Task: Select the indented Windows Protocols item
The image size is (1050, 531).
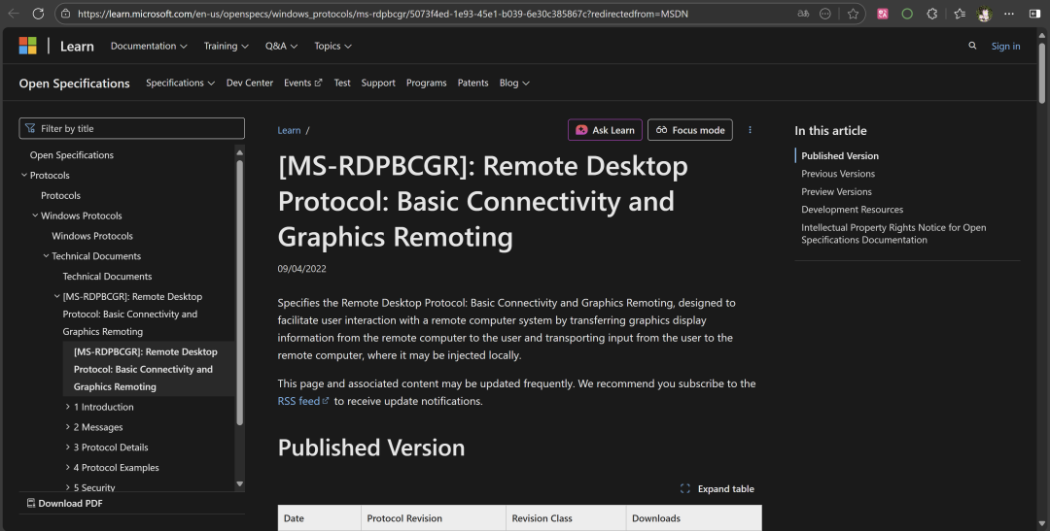Action: [x=92, y=235]
